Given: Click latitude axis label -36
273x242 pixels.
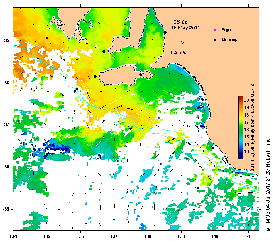Looking at the screenshot, I should point(6,83).
